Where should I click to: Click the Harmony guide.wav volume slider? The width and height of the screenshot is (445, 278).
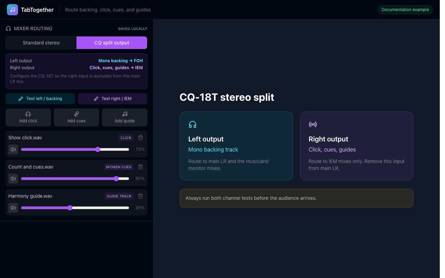[x=75, y=208]
